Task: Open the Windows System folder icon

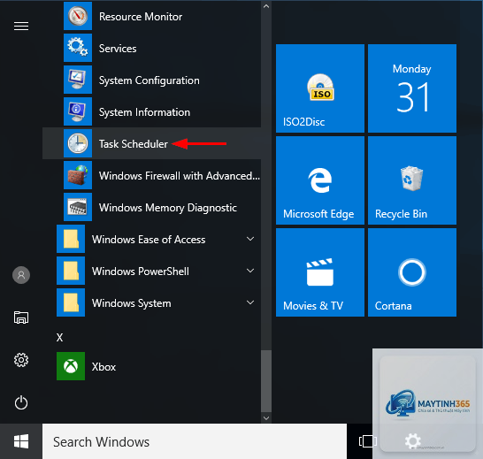Action: [71, 302]
